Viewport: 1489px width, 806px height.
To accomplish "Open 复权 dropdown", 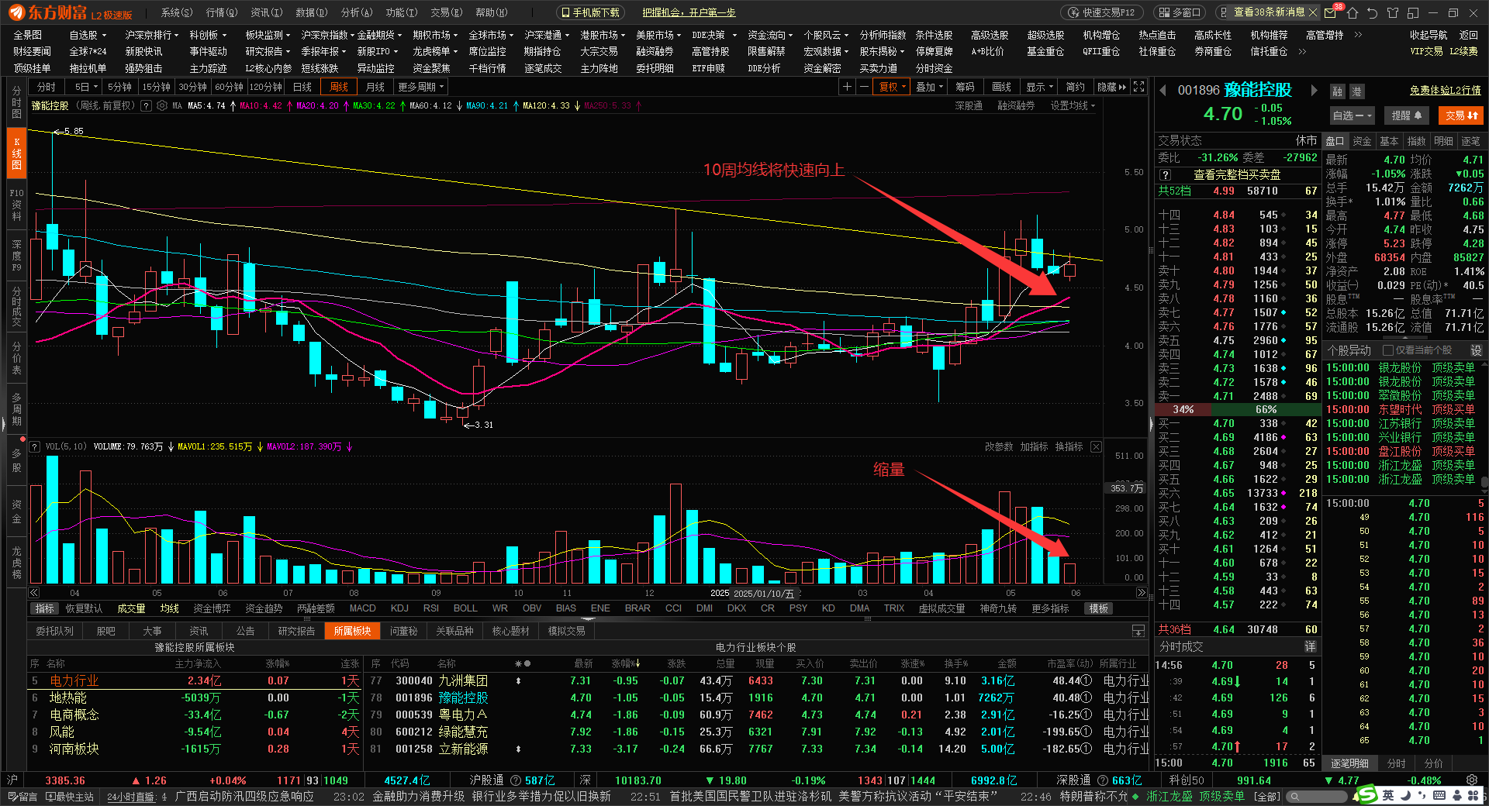I will [891, 87].
